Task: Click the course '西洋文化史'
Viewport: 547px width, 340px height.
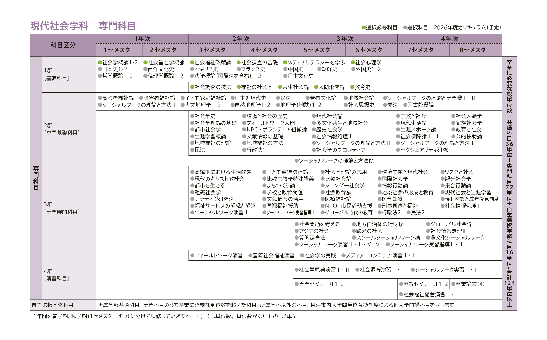Action: (159, 69)
